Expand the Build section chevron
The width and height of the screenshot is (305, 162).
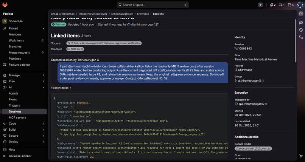pyautogui.click(x=44, y=130)
